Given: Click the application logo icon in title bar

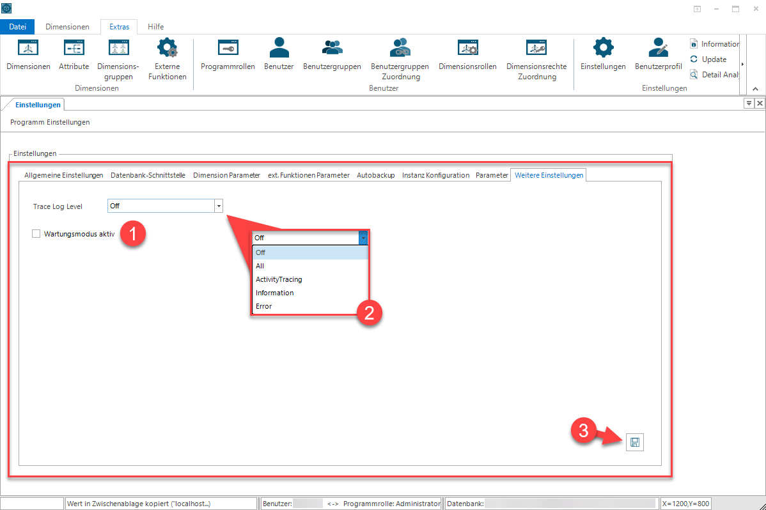Looking at the screenshot, I should point(6,8).
